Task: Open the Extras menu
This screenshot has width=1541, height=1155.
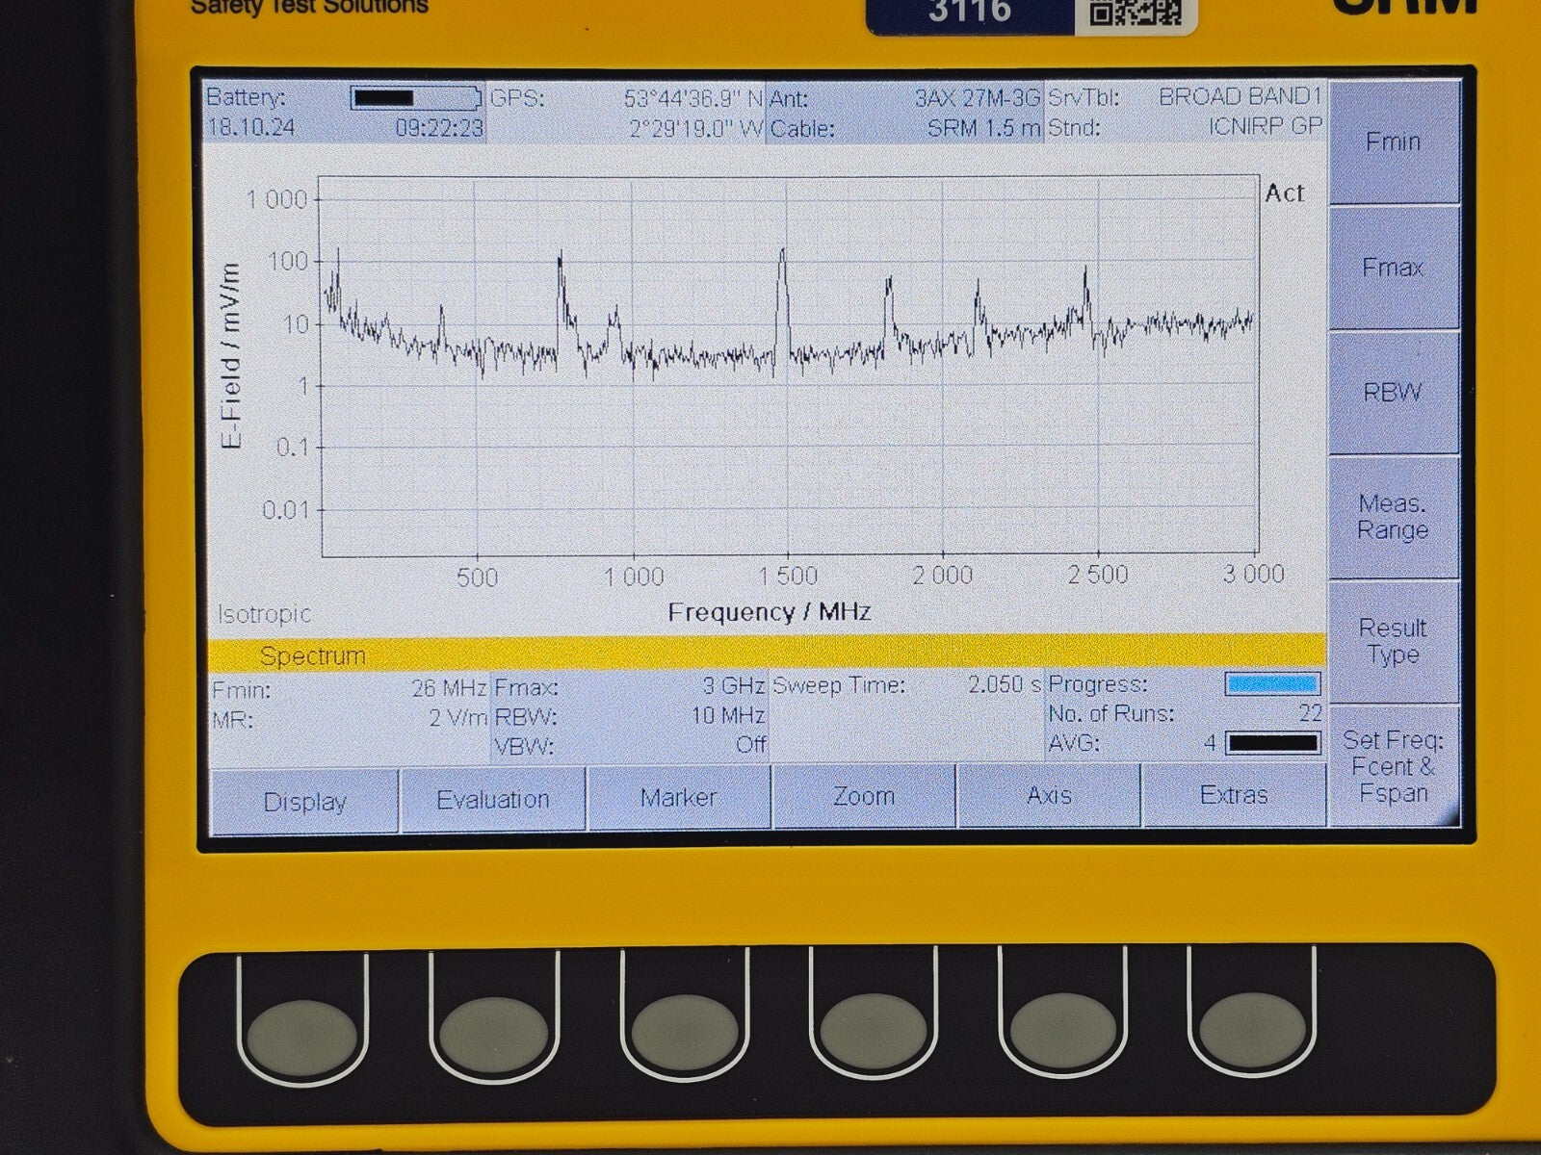Action: [x=1234, y=795]
